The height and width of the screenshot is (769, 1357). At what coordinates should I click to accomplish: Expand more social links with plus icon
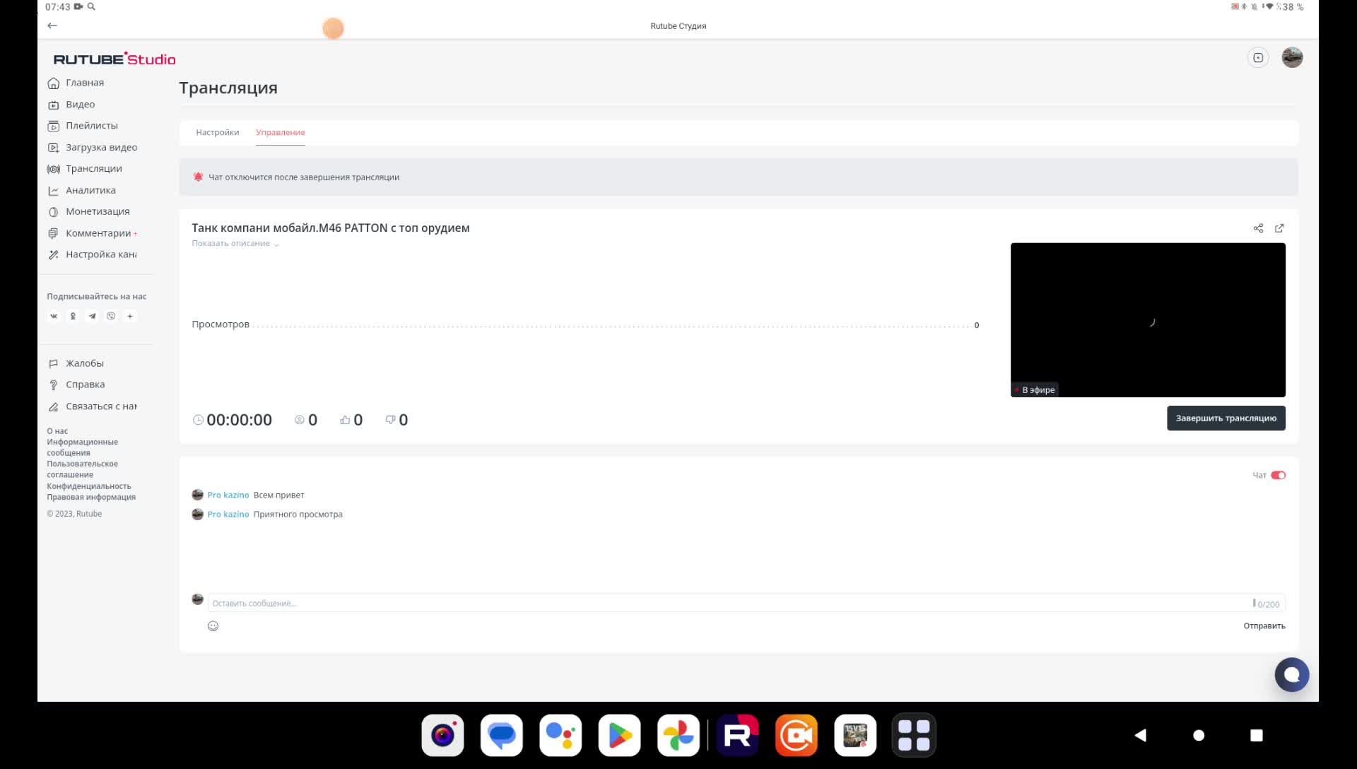[x=130, y=317]
